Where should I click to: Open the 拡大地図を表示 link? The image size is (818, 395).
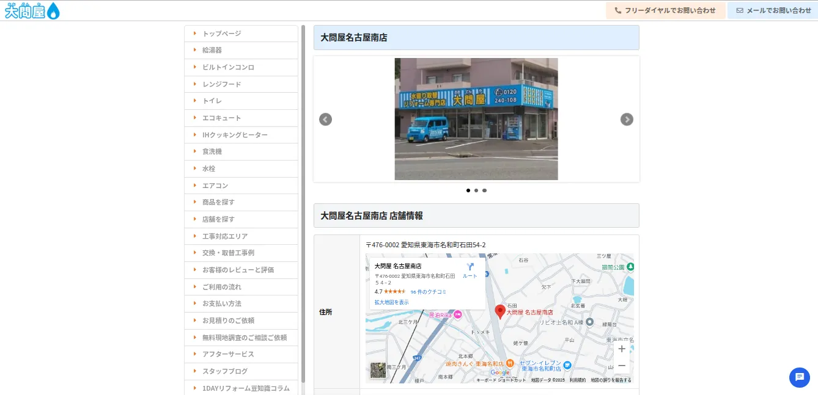pos(392,302)
